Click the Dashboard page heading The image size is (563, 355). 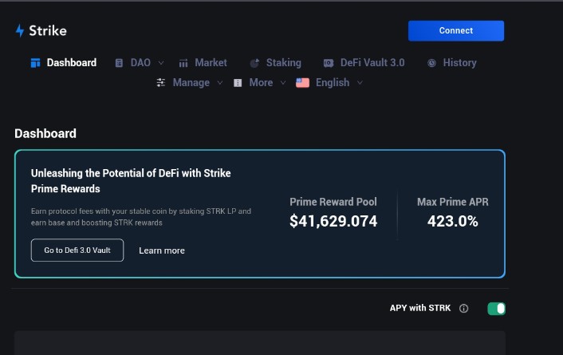(45, 134)
